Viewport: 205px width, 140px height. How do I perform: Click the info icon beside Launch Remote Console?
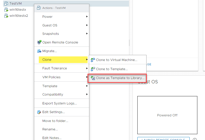195,139
